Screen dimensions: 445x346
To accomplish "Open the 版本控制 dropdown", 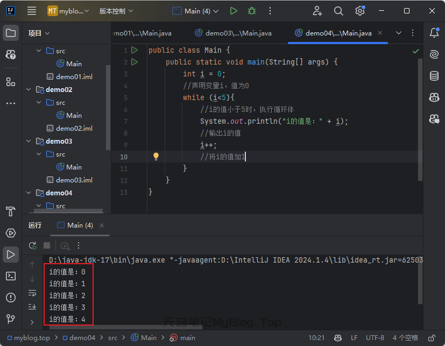I will [x=116, y=11].
